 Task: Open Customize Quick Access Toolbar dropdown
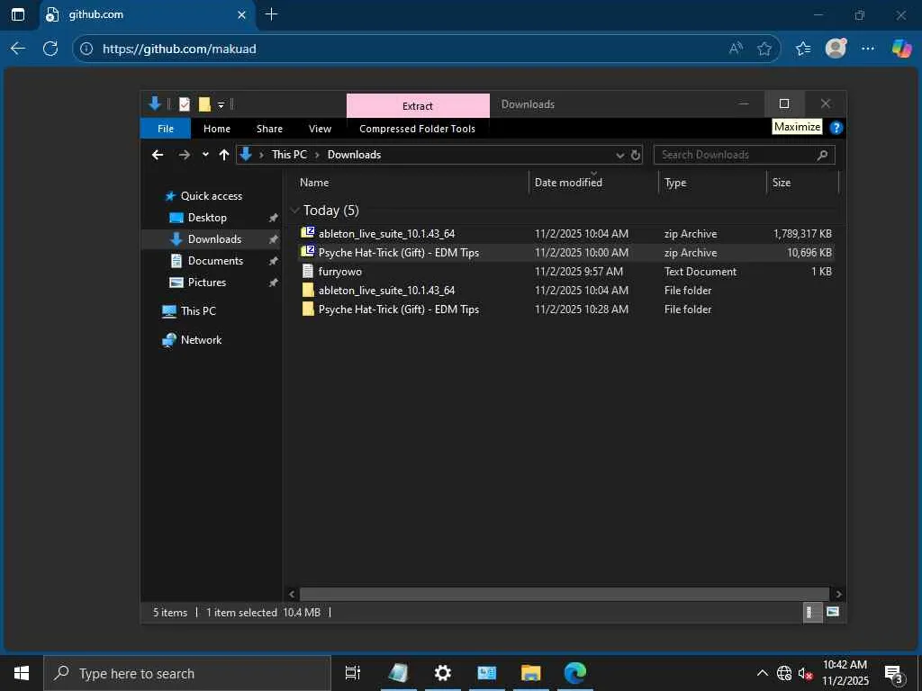click(x=221, y=104)
